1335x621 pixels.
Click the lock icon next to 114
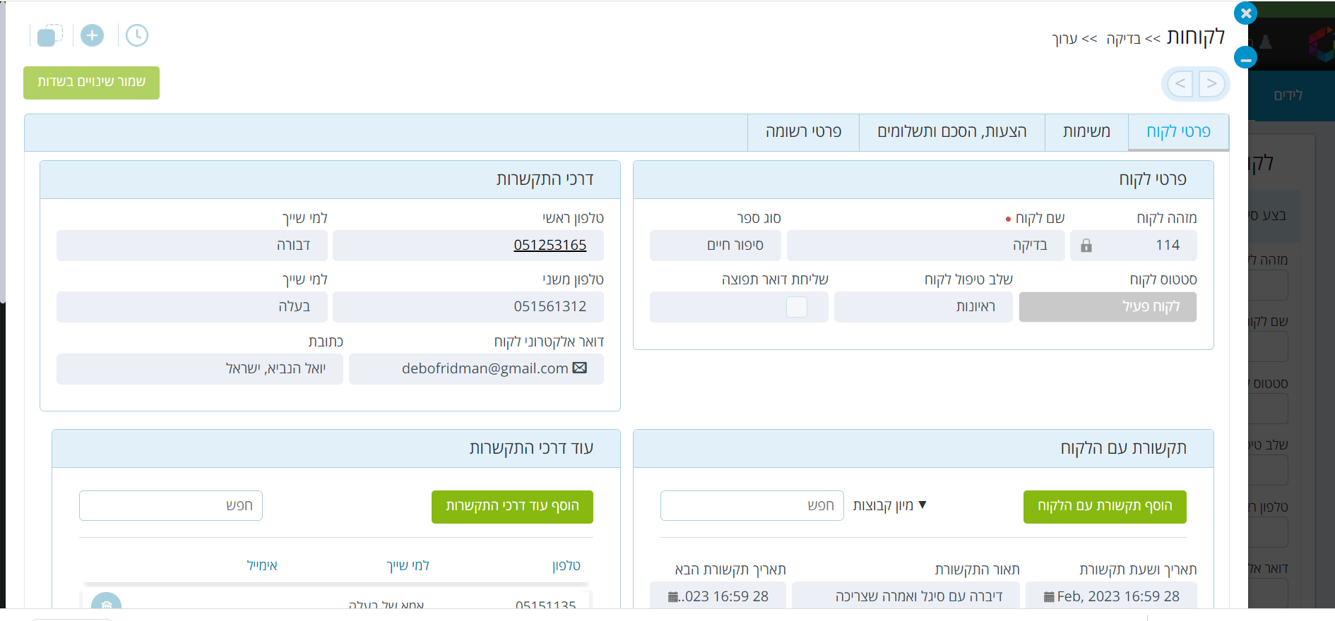(x=1086, y=246)
